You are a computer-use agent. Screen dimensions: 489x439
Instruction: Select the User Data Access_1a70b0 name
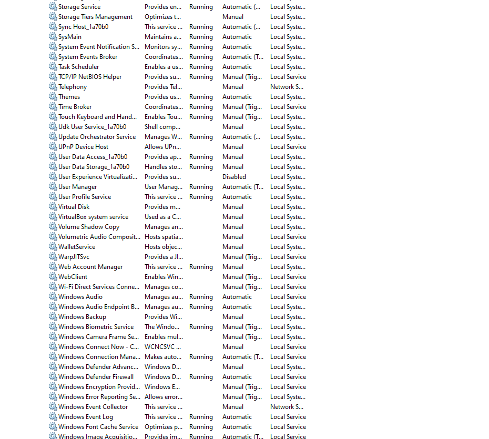tap(93, 157)
